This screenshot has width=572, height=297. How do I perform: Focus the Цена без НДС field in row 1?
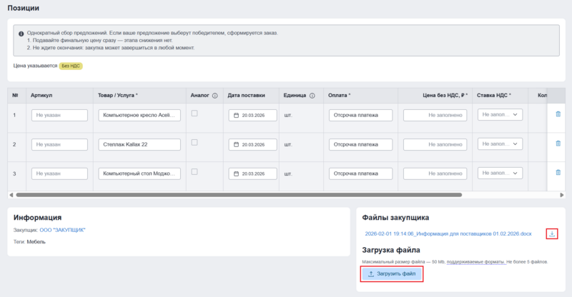pos(435,115)
